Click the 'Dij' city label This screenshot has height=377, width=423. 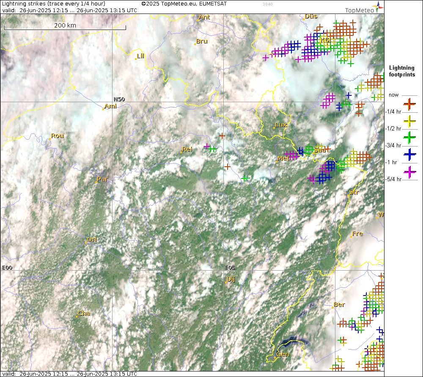point(231,279)
